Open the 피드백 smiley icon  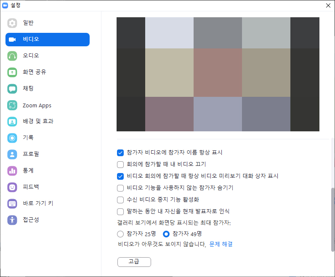pyautogui.click(x=12, y=187)
